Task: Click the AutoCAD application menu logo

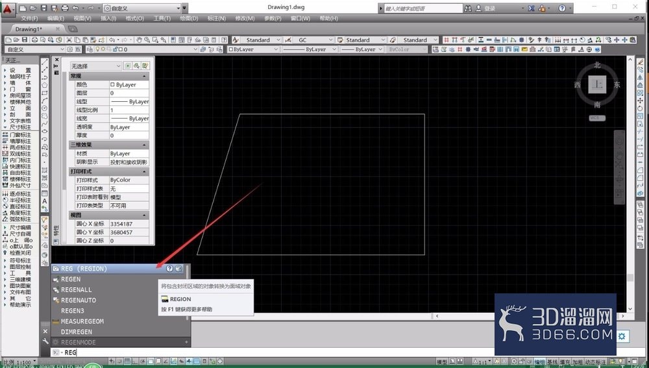Action: [8, 8]
